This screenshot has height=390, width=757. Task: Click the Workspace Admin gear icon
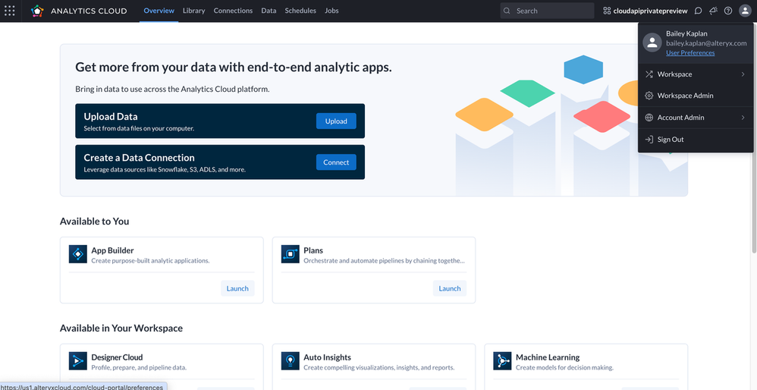pyautogui.click(x=649, y=96)
